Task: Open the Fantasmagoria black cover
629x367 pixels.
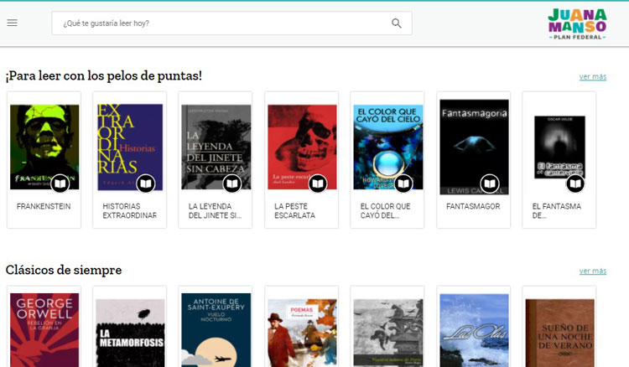Action: click(474, 147)
